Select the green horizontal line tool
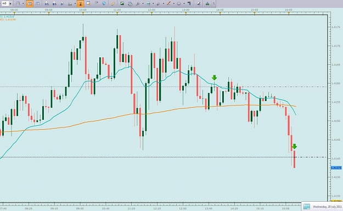 click(148, 3)
